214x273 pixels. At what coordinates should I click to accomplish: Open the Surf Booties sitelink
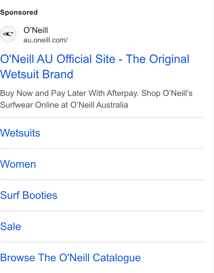[x=29, y=195]
